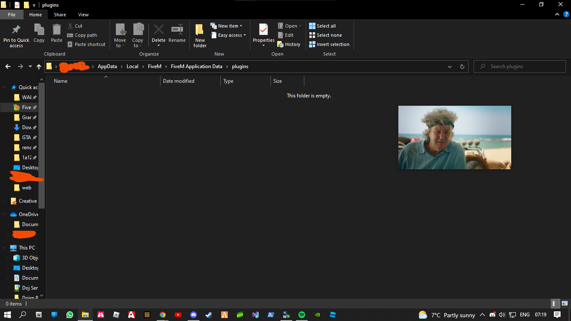Screen dimensions: 571x321
Task: Open the Recent locations dropdown arrow
Action: click(30, 66)
